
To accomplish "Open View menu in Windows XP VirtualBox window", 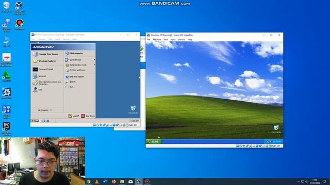I will pos(166,40).
